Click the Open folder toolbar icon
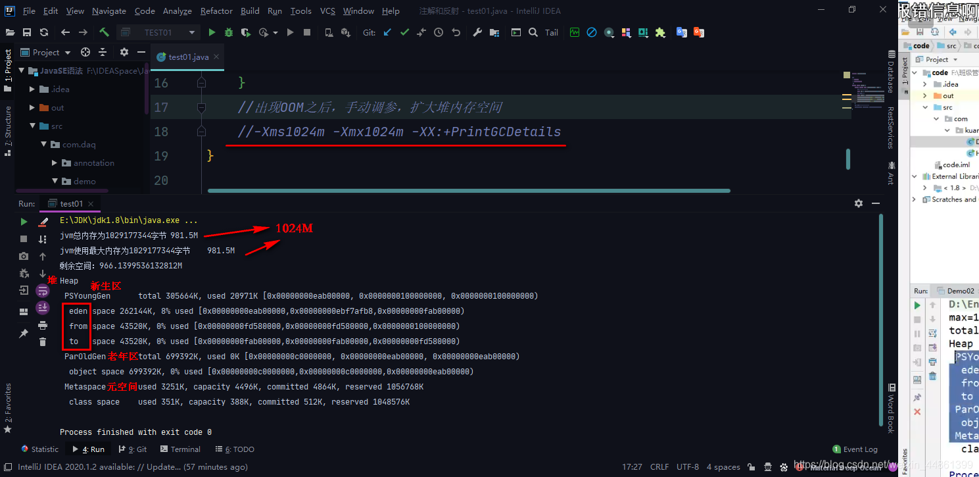This screenshot has height=477, width=979. coord(10,32)
